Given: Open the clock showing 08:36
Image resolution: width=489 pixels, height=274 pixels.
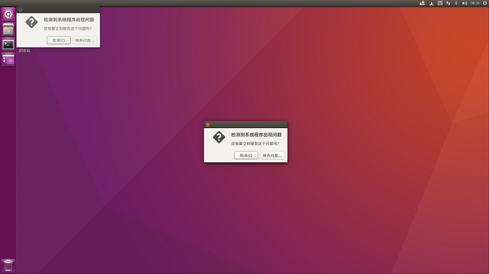Looking at the screenshot, I should [x=474, y=3].
